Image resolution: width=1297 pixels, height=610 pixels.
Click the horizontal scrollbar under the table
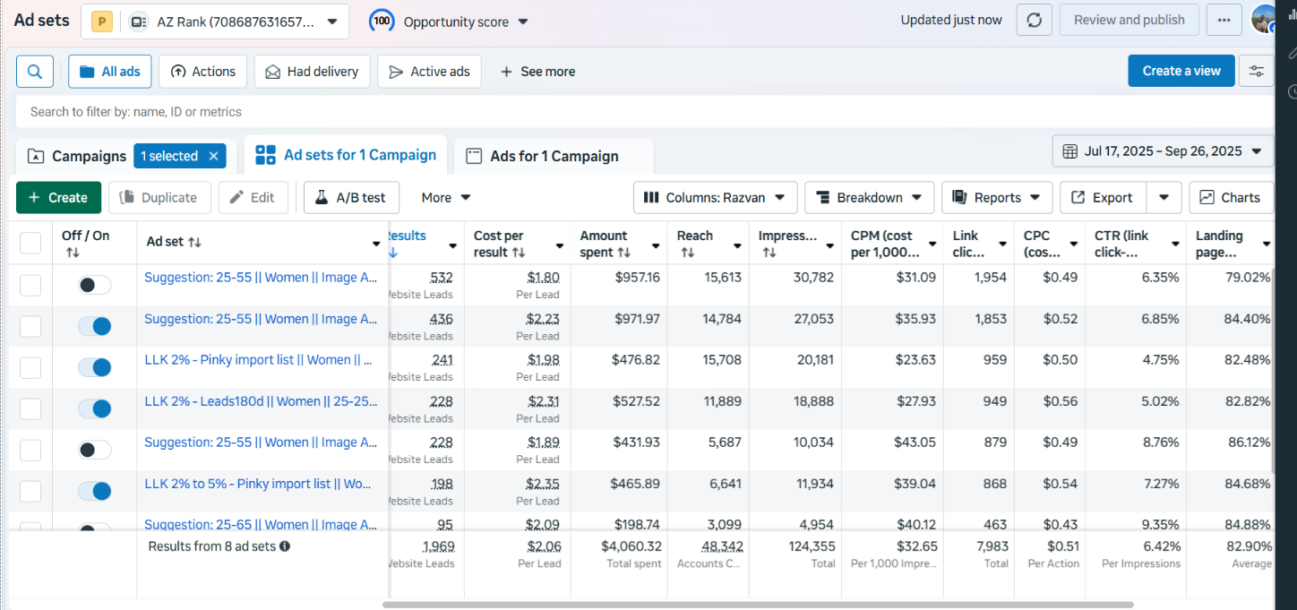click(758, 605)
